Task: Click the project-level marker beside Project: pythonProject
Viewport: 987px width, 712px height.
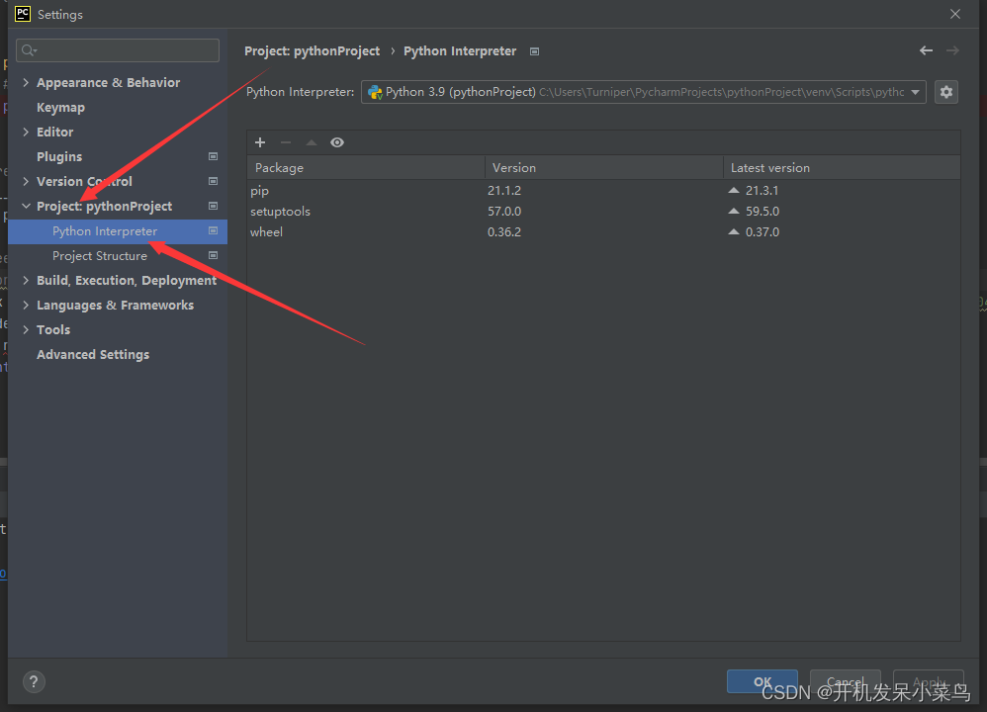Action: click(214, 206)
